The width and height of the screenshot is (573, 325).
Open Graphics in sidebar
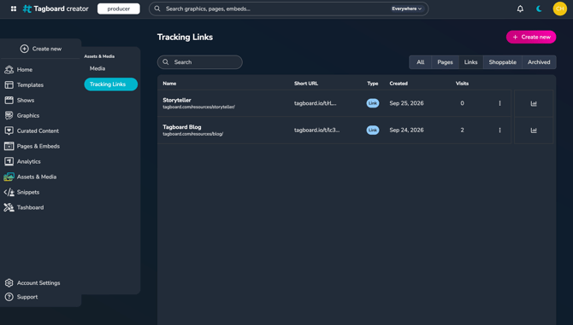pos(21,115)
